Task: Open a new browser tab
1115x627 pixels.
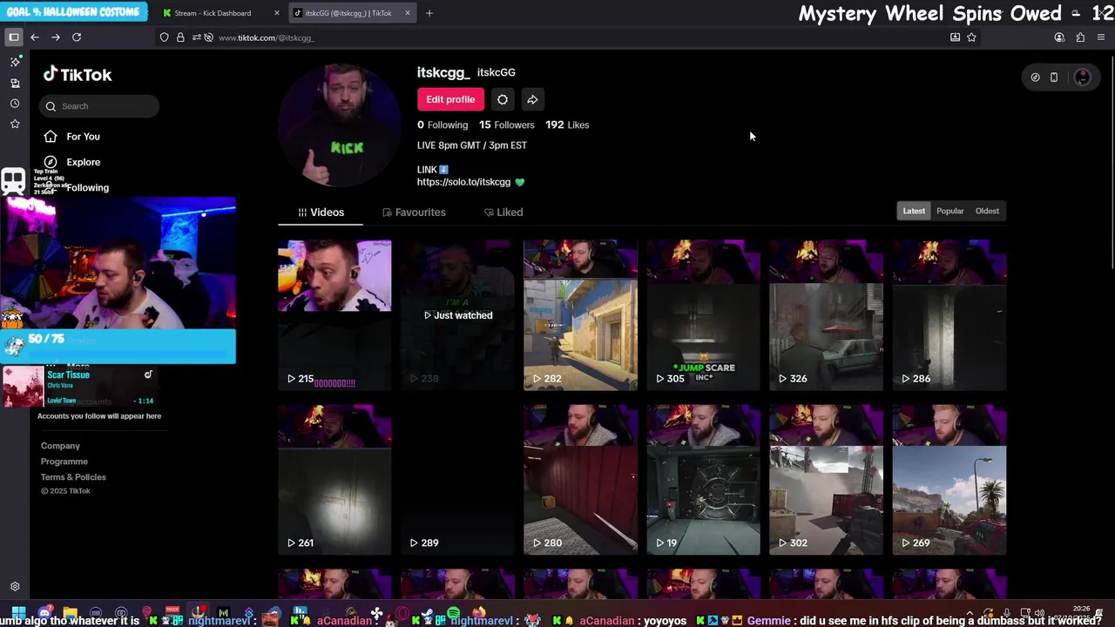Action: point(429,13)
